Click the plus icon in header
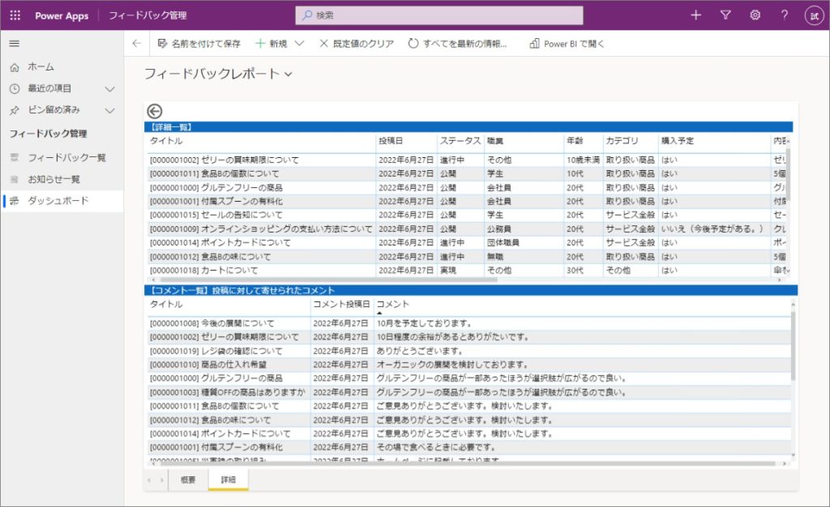The height and width of the screenshot is (507, 830). click(x=695, y=15)
